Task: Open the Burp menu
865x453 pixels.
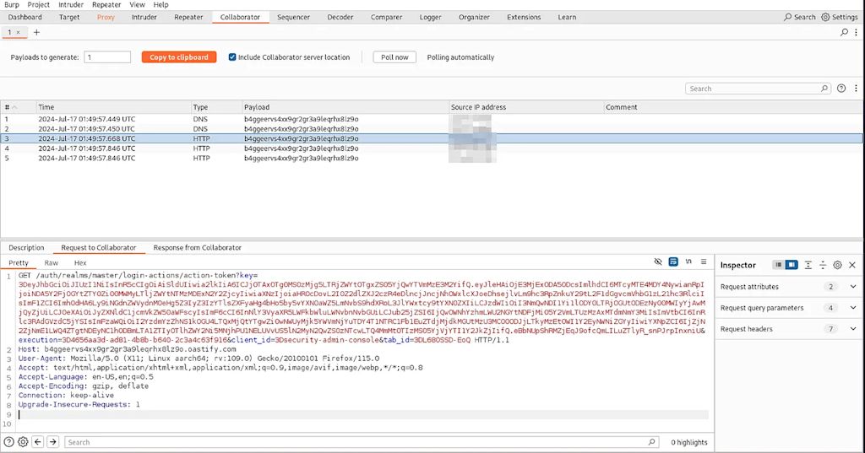Action: coord(12,4)
